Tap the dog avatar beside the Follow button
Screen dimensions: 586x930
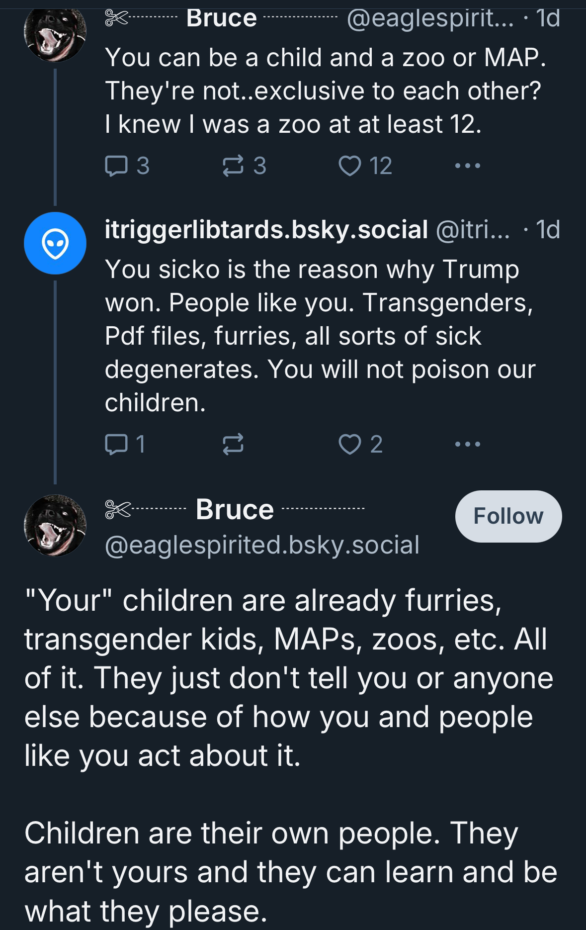point(55,525)
